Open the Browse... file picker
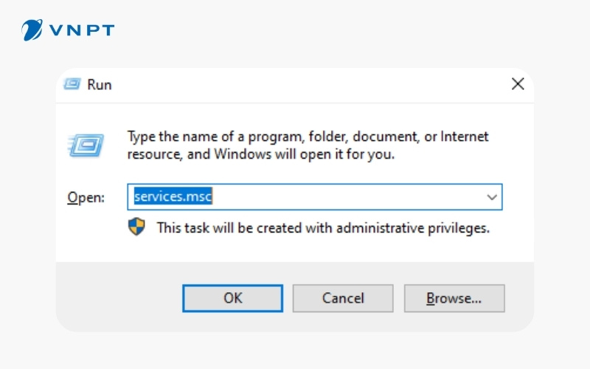590x369 pixels. tap(454, 298)
